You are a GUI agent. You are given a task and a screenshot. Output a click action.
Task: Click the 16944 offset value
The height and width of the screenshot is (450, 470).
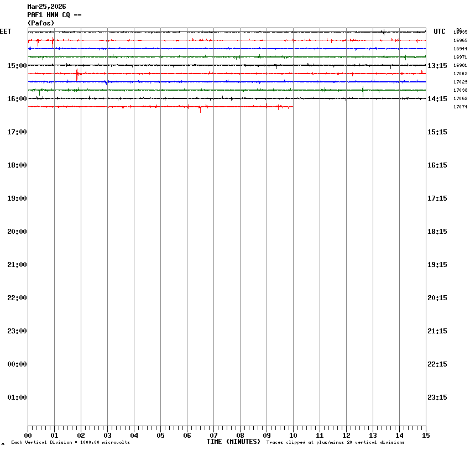click(x=460, y=49)
